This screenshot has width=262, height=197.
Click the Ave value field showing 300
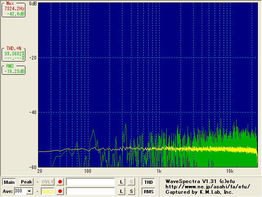click(20, 191)
